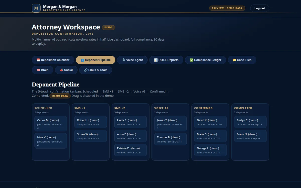Open the ROI & Reports tab

166,60
